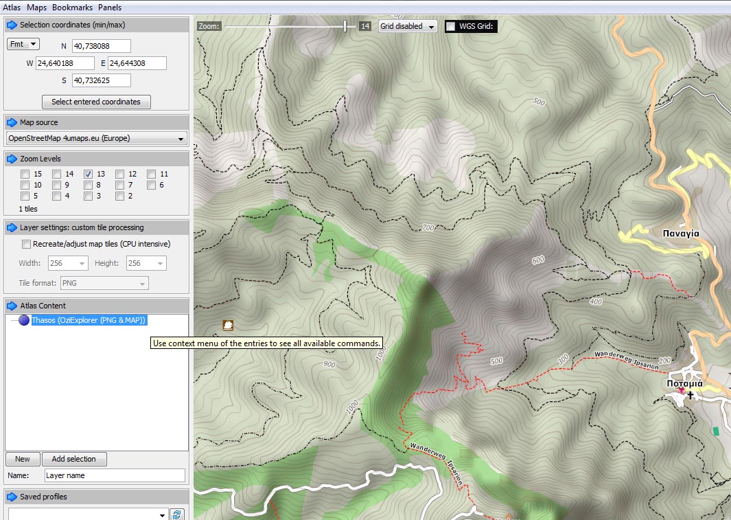The image size is (731, 520).
Task: Click the Zoom Levels panel arrow icon
Action: click(x=12, y=159)
